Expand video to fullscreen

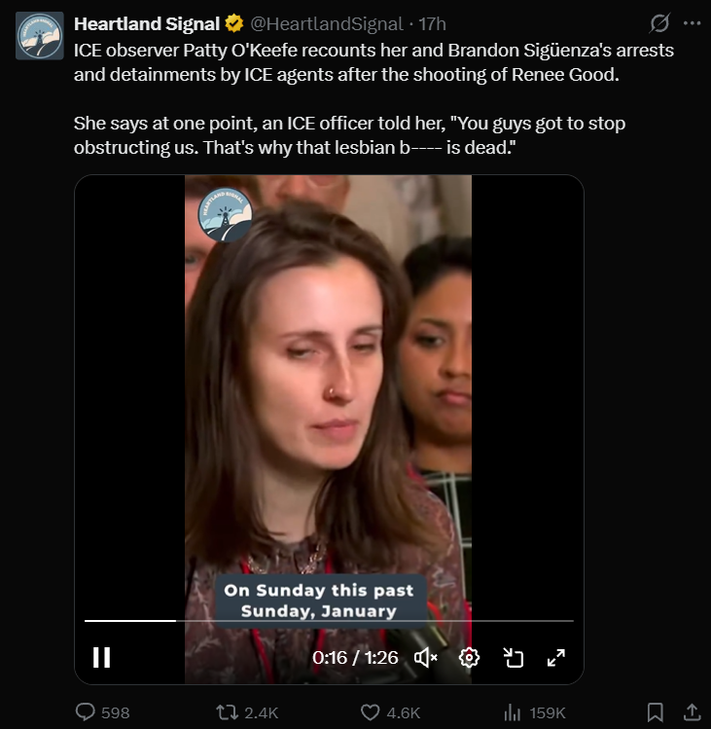555,658
